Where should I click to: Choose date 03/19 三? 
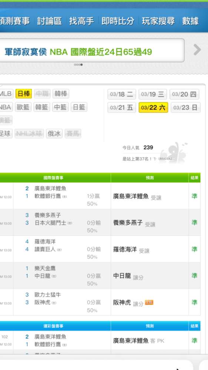coord(152,94)
